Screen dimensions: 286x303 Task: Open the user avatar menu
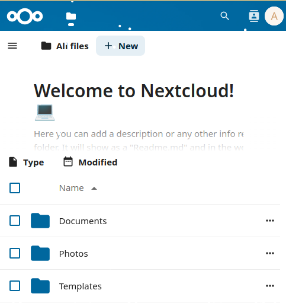coord(274,16)
